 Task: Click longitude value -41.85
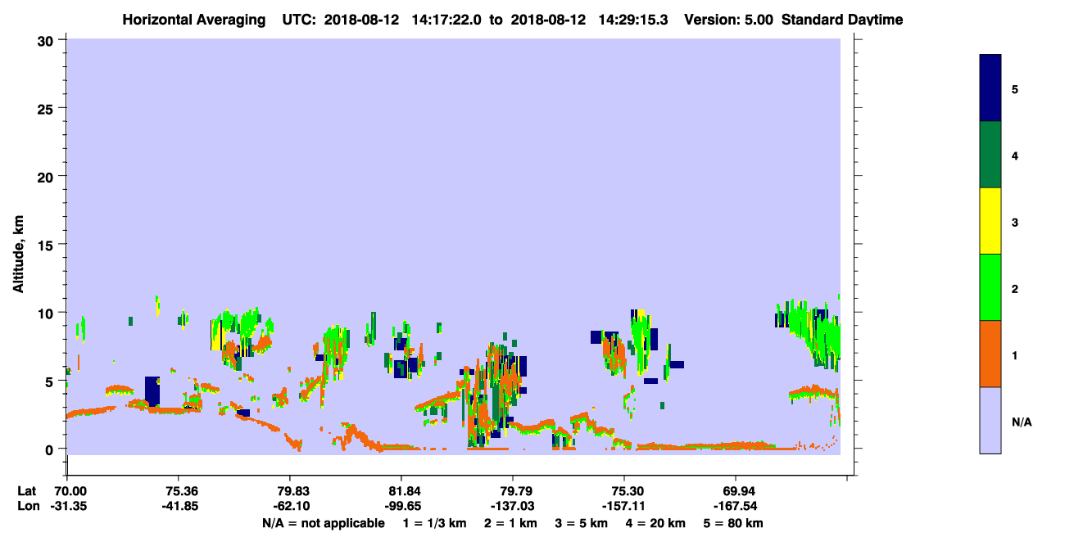[x=179, y=506]
